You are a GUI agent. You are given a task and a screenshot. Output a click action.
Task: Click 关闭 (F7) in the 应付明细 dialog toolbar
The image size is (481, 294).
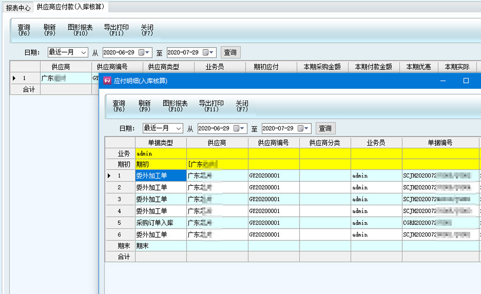tap(242, 106)
